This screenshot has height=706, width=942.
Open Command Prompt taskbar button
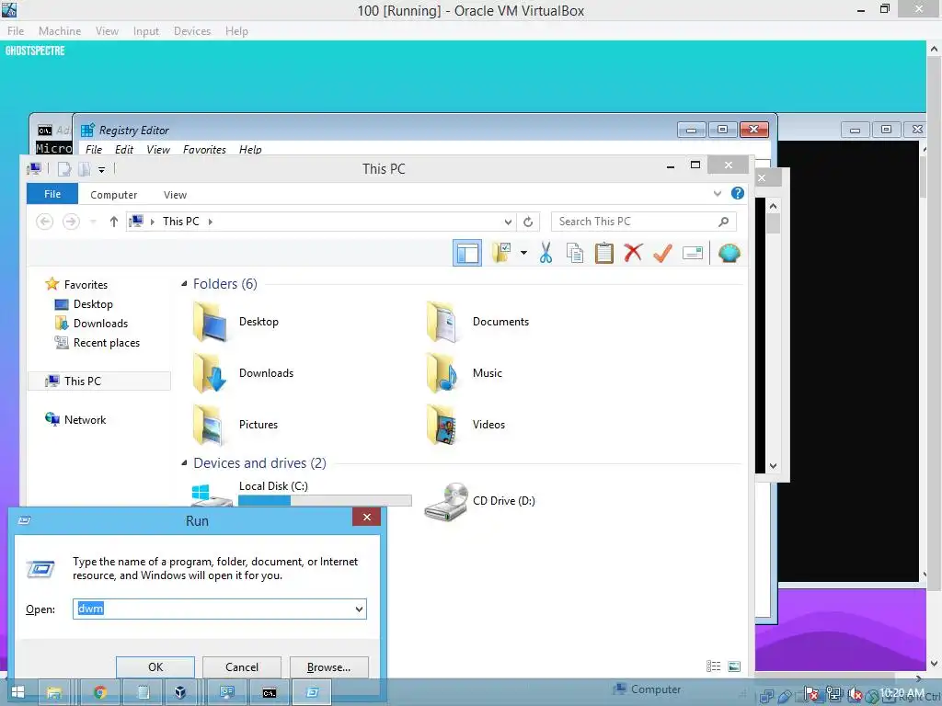point(270,692)
